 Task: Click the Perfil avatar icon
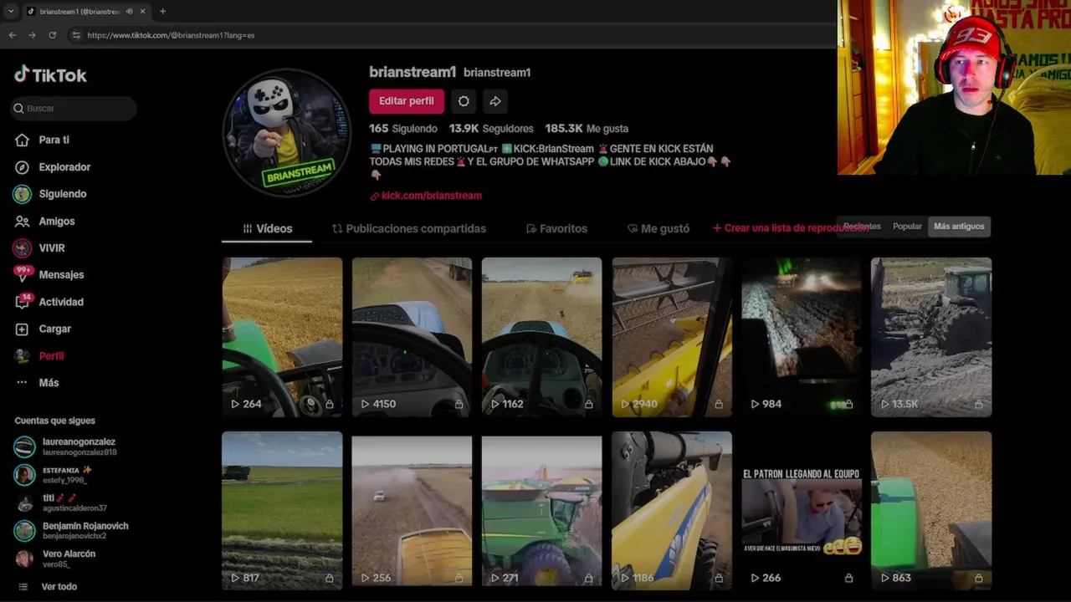point(23,355)
